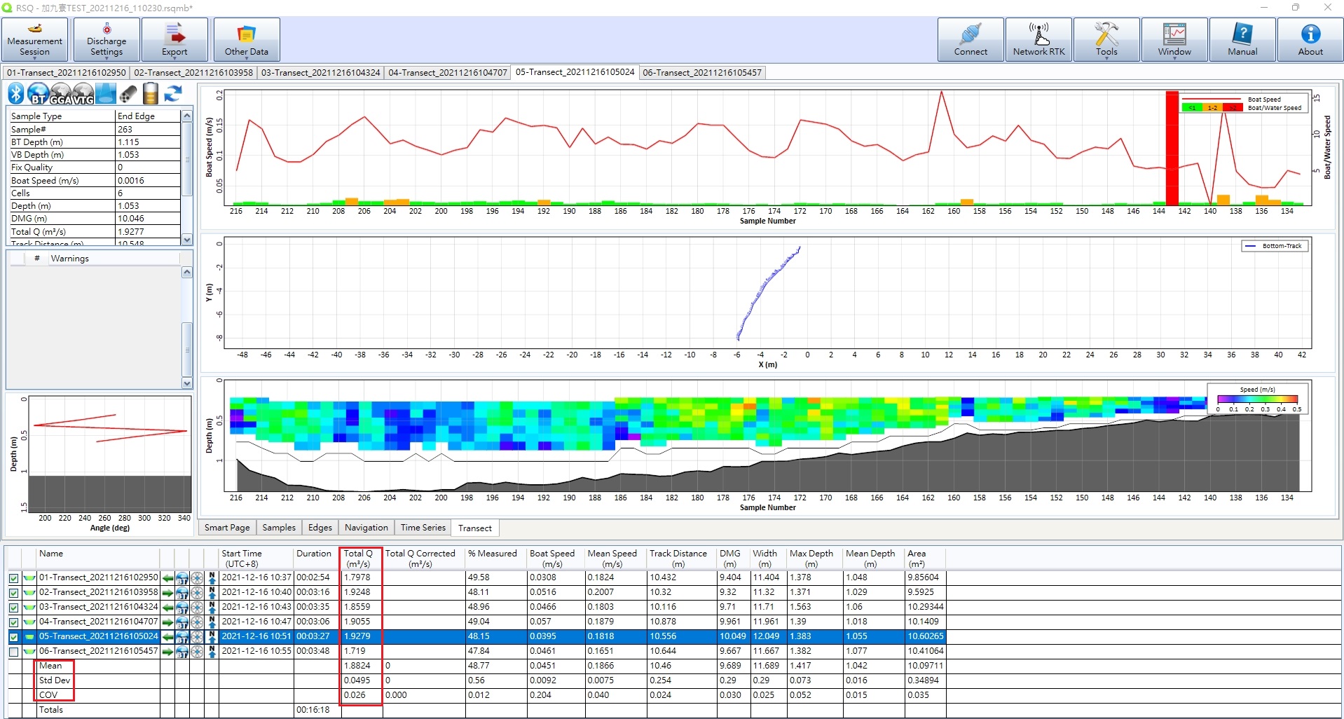The image size is (1344, 719).
Task: Open the Tools toolbar button
Action: click(1106, 40)
